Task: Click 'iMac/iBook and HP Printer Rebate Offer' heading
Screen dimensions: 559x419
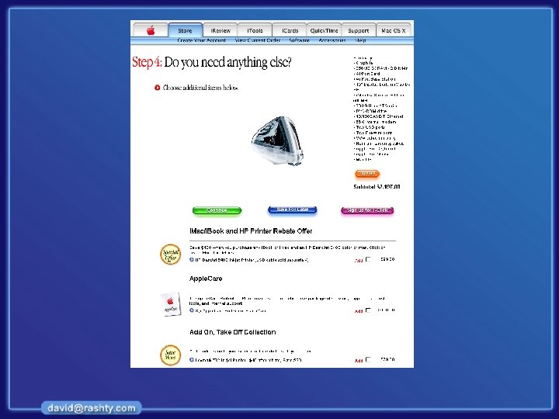Action: (x=251, y=231)
